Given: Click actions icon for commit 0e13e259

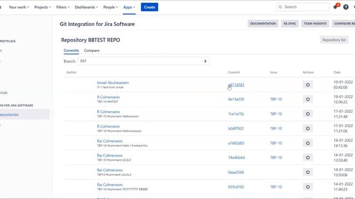Looking at the screenshot, I should coord(308,99).
